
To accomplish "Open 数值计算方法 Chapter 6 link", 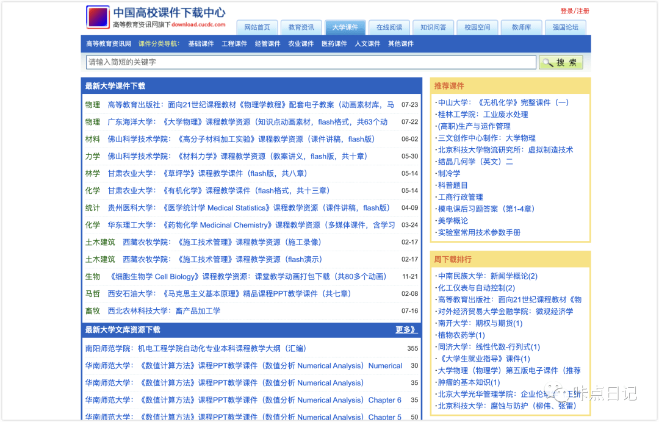I will 243,401.
